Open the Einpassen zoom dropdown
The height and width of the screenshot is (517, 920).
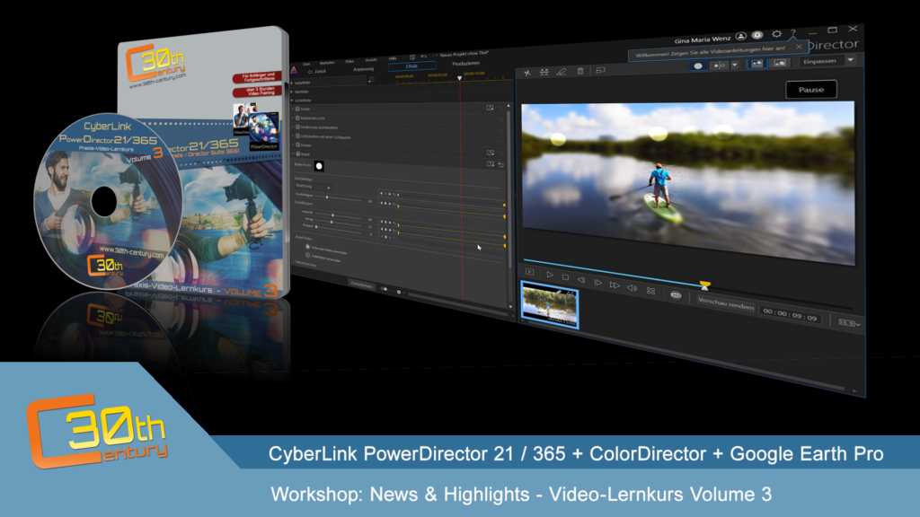pos(850,60)
